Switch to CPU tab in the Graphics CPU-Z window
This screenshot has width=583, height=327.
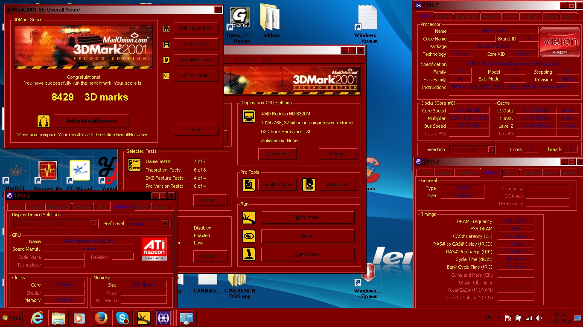coord(16,207)
